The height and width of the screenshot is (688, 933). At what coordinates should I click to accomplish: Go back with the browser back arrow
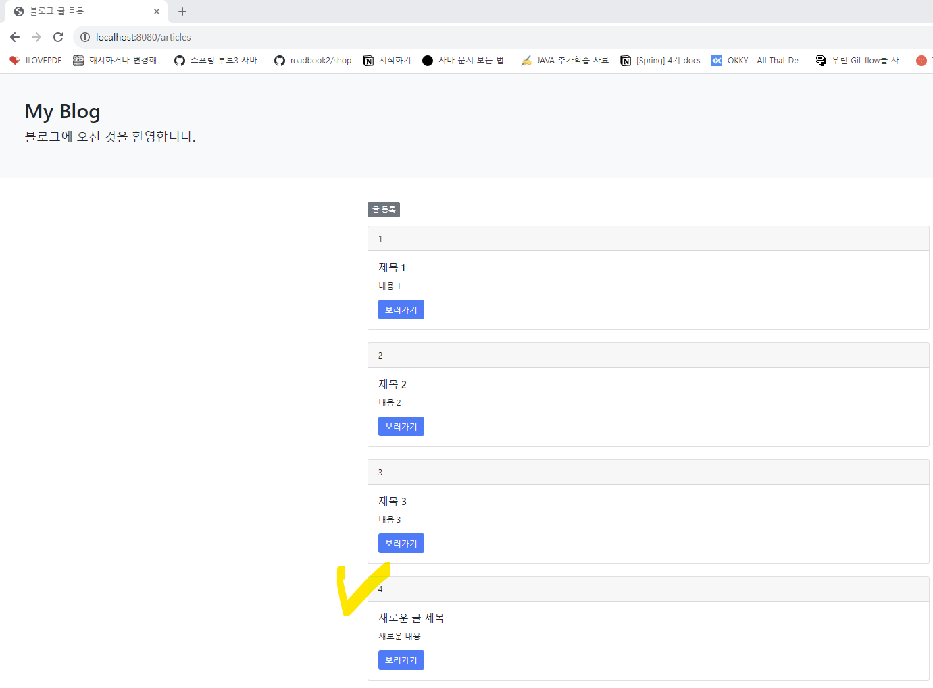(15, 37)
